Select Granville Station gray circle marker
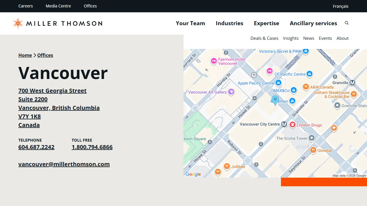The height and width of the screenshot is (206, 367). click(x=337, y=106)
